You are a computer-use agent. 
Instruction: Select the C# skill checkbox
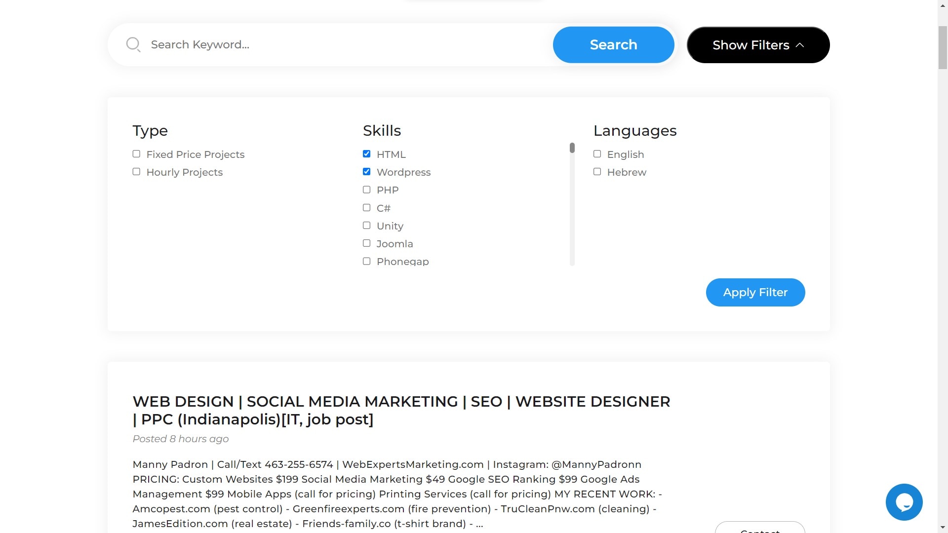366,208
